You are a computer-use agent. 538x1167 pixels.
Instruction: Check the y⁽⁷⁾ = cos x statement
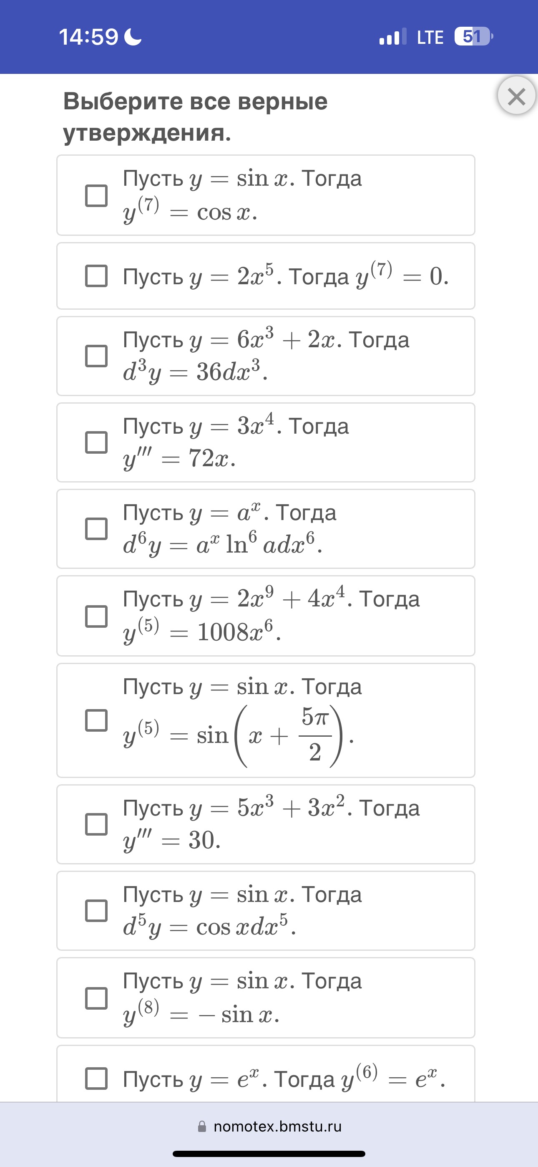(96, 196)
